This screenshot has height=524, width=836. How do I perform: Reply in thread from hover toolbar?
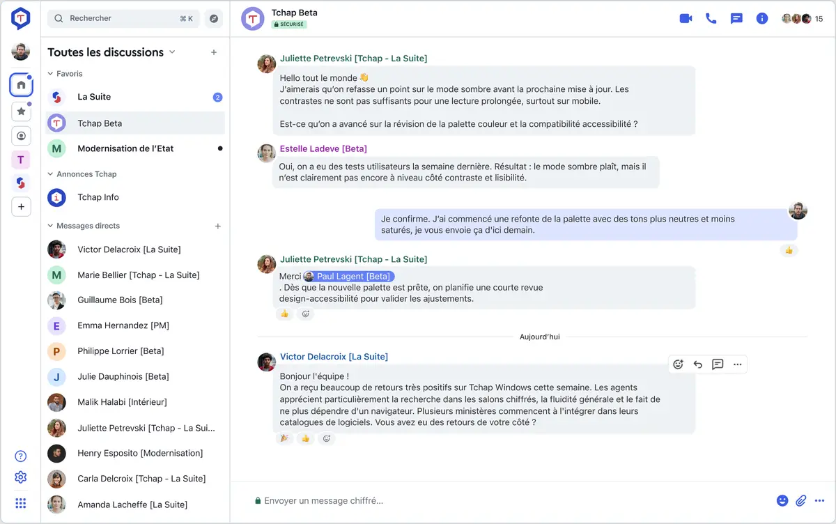[x=718, y=364]
